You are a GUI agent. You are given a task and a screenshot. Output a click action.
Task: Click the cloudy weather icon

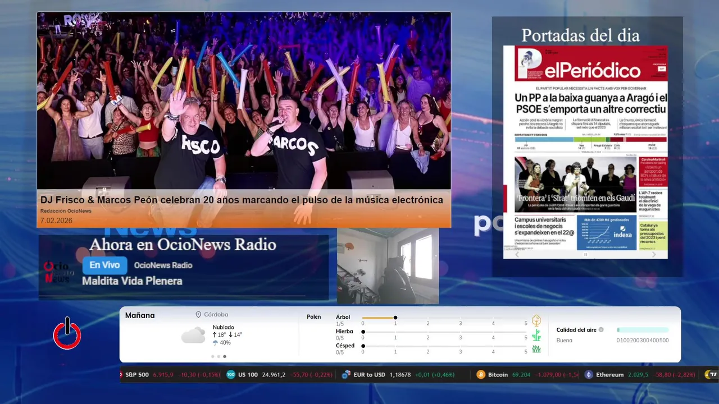click(193, 335)
